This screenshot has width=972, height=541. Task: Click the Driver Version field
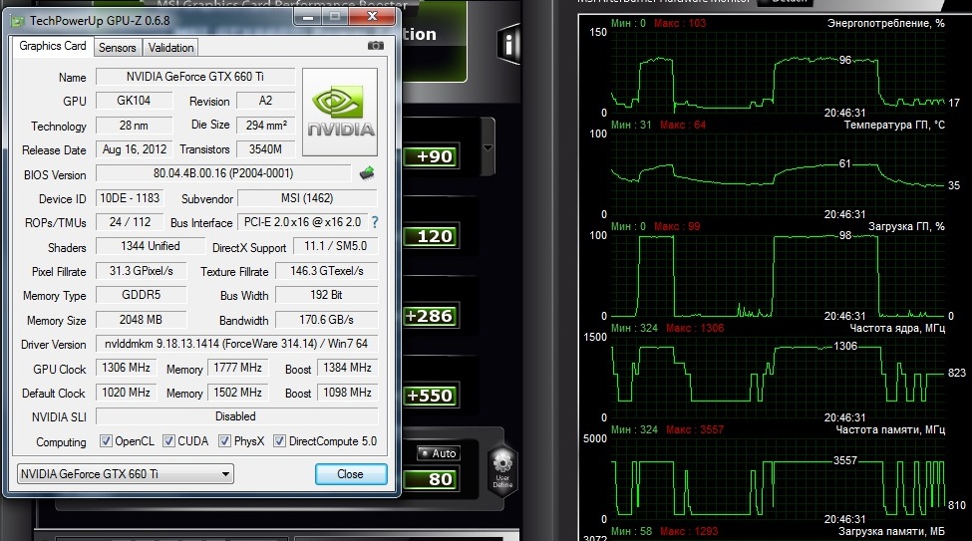(236, 344)
